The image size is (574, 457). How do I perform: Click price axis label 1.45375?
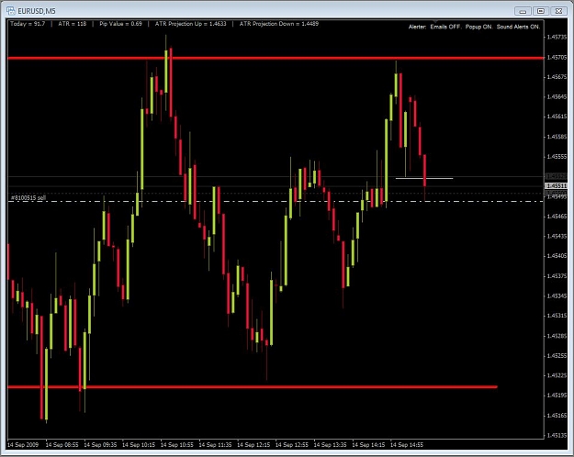point(557,276)
